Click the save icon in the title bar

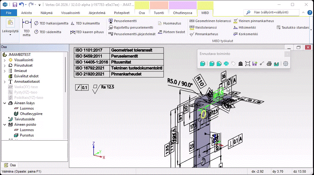point(15,5)
